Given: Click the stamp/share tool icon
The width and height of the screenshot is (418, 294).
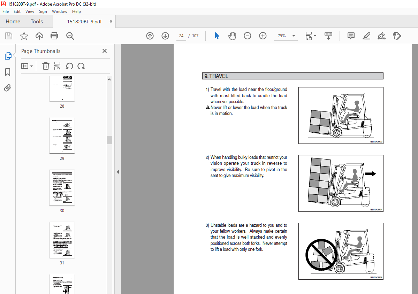Looking at the screenshot, I should tap(397, 36).
